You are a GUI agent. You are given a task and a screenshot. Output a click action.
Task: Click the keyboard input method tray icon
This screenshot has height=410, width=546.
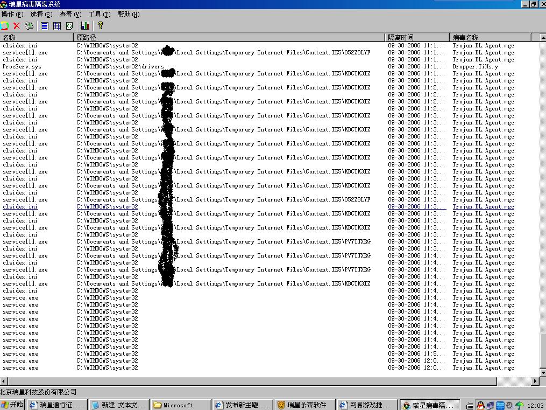470,406
